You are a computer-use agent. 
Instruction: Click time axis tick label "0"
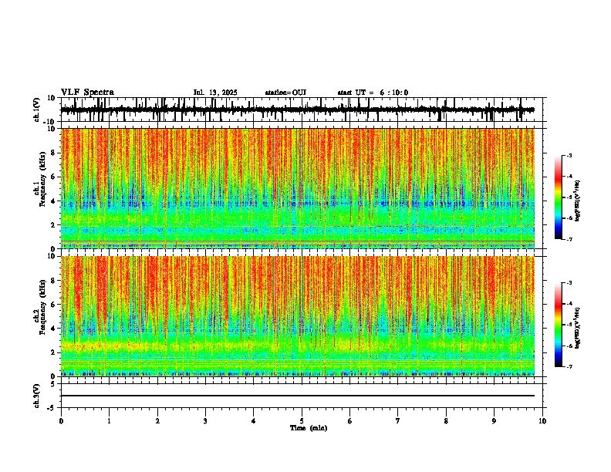(x=61, y=421)
